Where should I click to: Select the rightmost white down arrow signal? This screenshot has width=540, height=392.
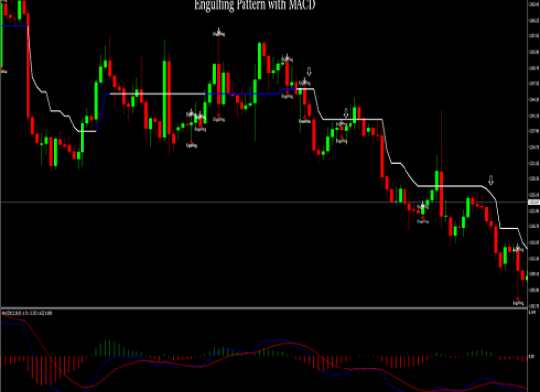[x=491, y=180]
